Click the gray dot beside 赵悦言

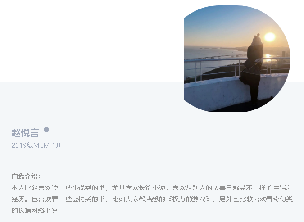point(46,130)
